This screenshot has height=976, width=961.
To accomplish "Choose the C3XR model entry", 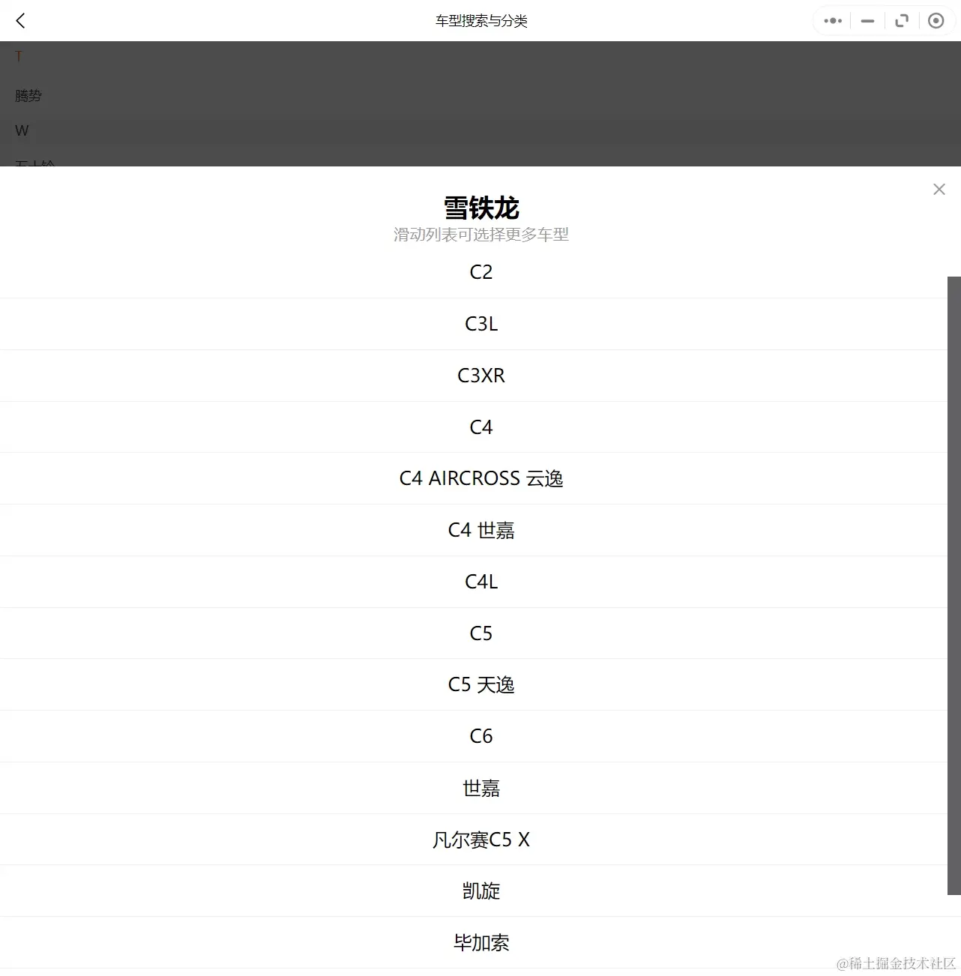I will (x=480, y=376).
